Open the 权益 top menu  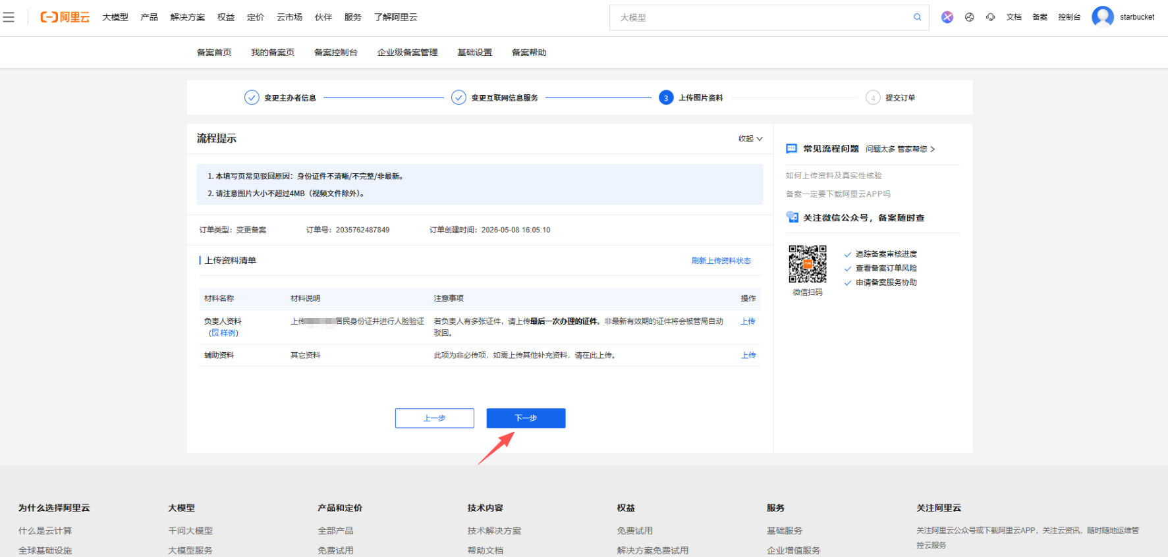[x=226, y=17]
